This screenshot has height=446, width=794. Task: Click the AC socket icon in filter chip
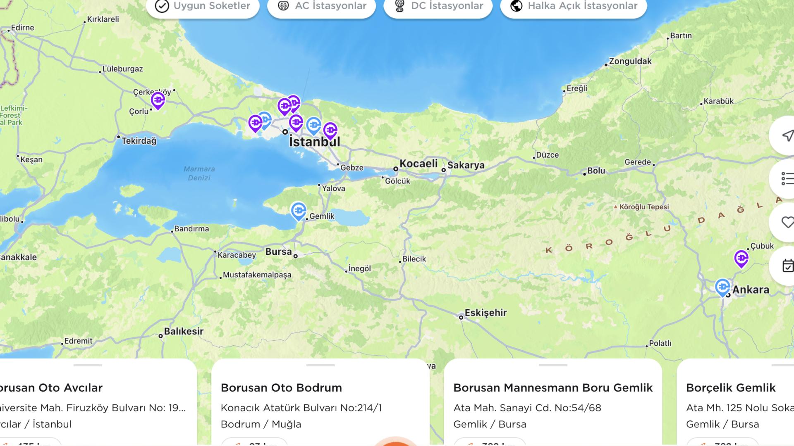coord(283,6)
